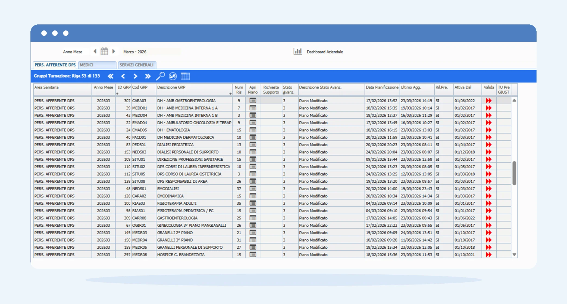Image resolution: width=567 pixels, height=304 pixels.
Task: Open plan icon for EMODIALISI row
Action: coord(253,189)
